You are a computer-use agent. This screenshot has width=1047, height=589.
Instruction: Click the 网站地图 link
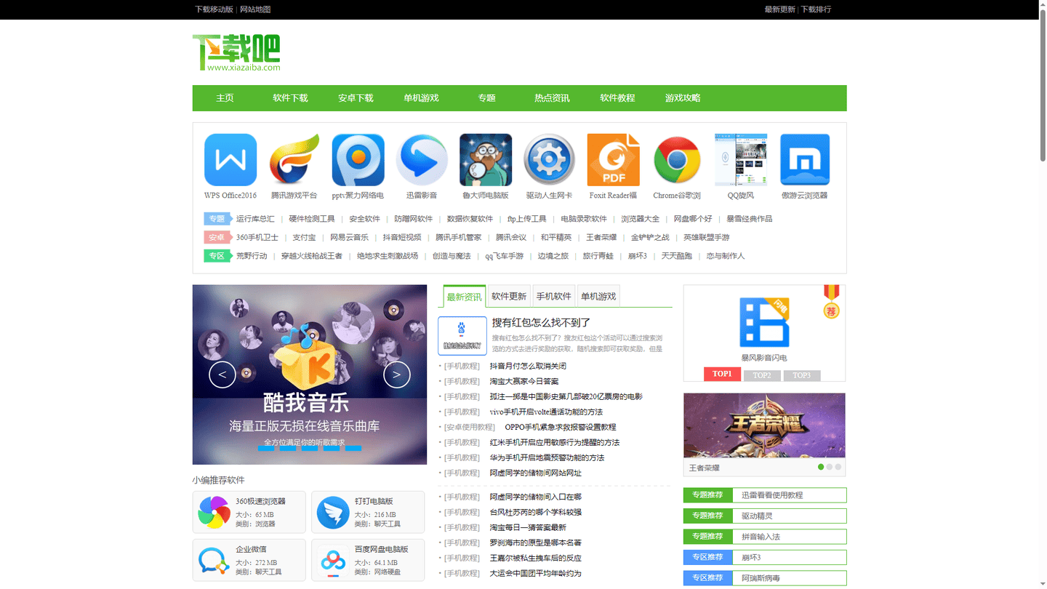click(255, 9)
